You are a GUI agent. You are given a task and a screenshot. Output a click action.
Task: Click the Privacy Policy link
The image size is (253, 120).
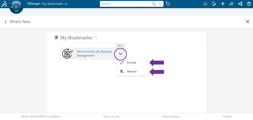(x=171, y=117)
